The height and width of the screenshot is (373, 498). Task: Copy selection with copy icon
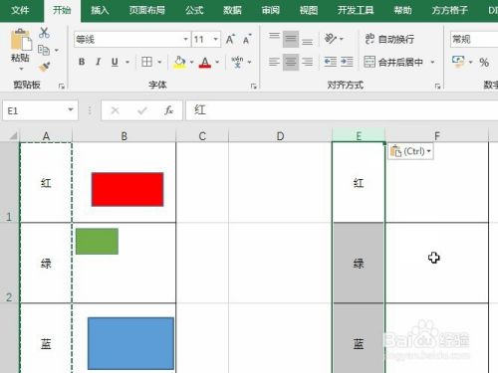44,50
